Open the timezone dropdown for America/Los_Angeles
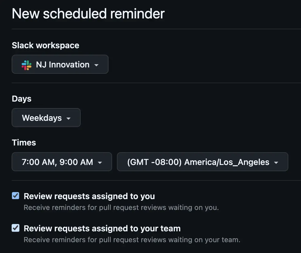Screen dimensions: 301x253 202,162
